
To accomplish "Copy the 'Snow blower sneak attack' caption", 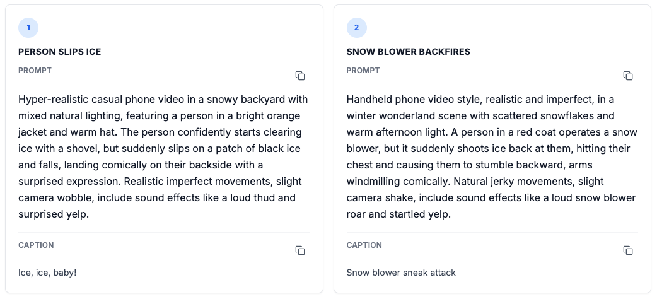I will click(628, 250).
